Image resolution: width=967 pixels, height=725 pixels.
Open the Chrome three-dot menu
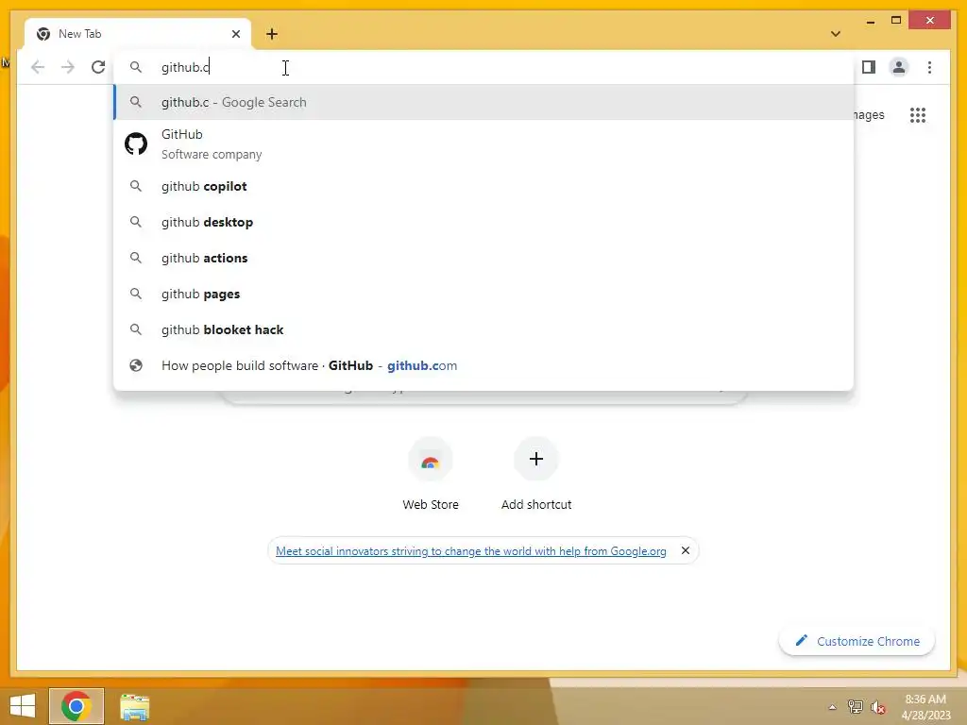pyautogui.click(x=929, y=67)
